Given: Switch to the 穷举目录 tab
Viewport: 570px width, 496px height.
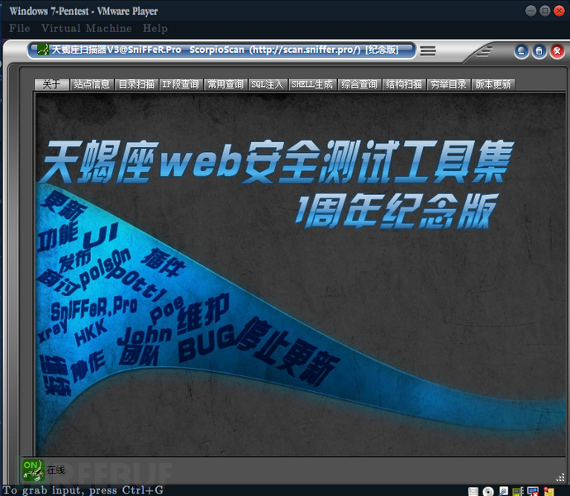Looking at the screenshot, I should [x=449, y=84].
